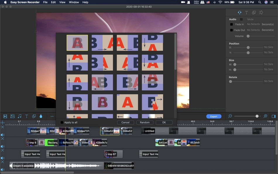Enable the Apply to all checkbox
Image resolution: width=278 pixels, height=174 pixels.
click(x=62, y=122)
